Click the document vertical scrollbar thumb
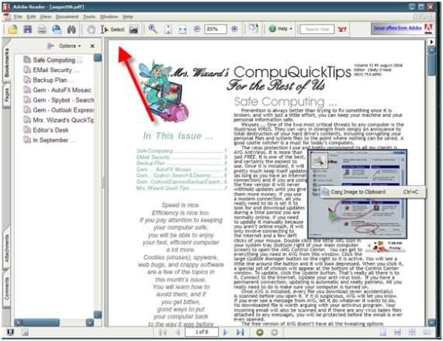The width and height of the screenshot is (443, 341). point(431,65)
